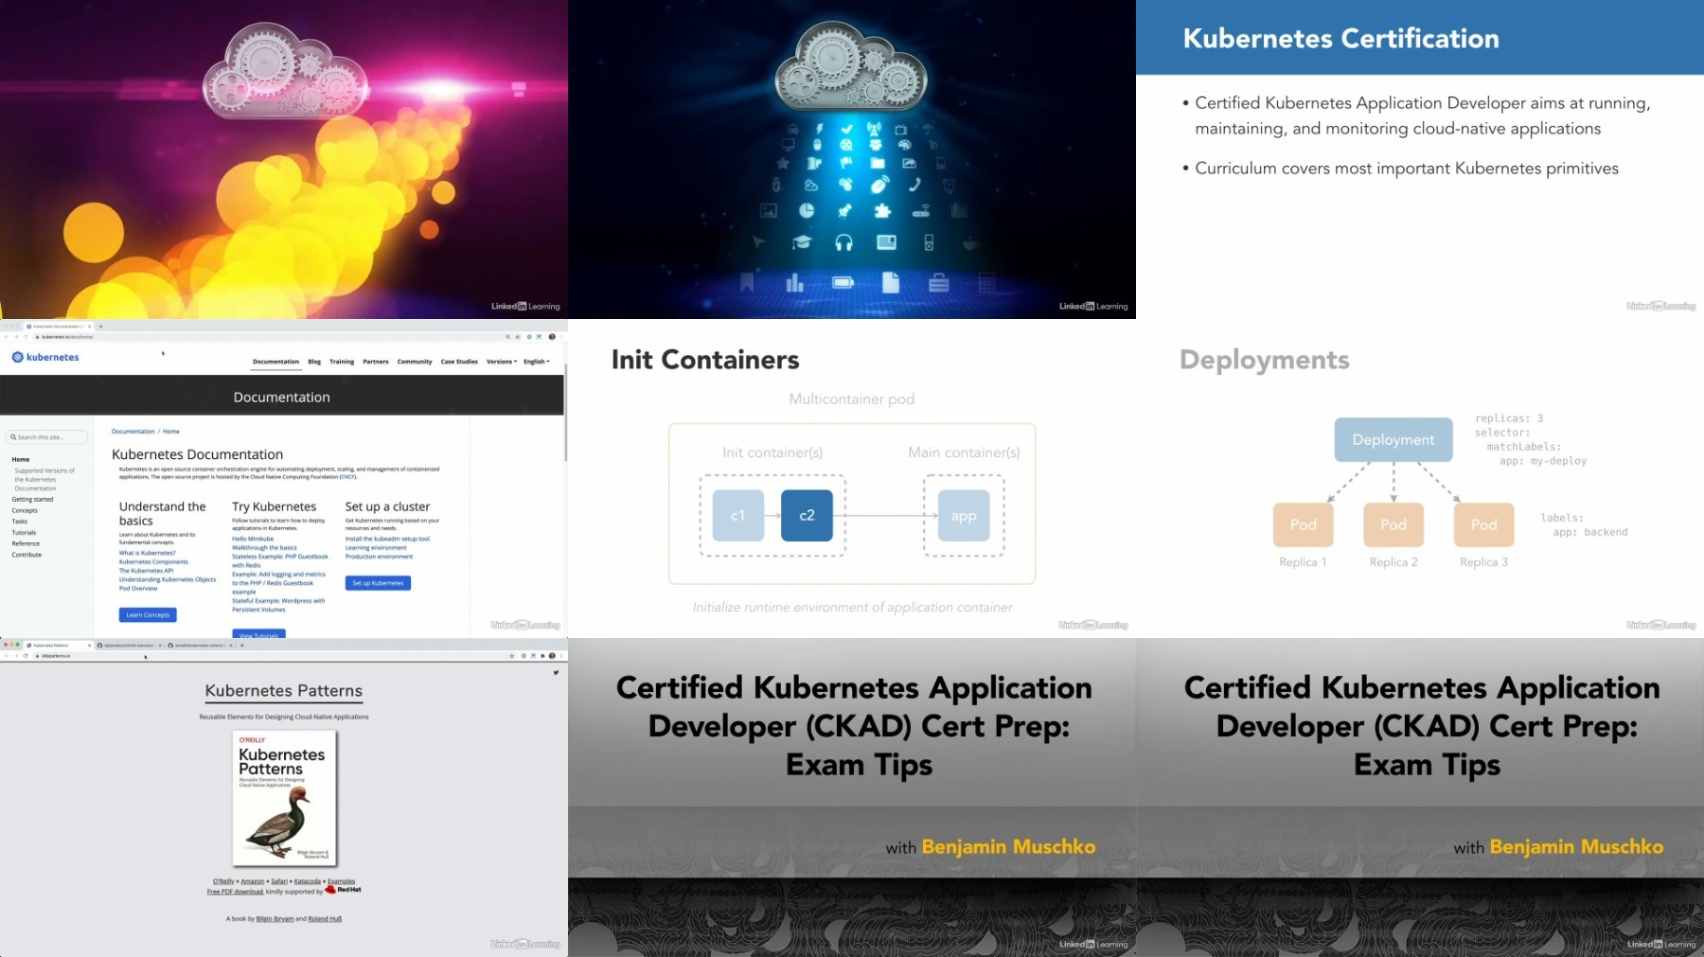
Task: Switch to the third GitHub tab in Patterns browser
Action: [x=201, y=646]
